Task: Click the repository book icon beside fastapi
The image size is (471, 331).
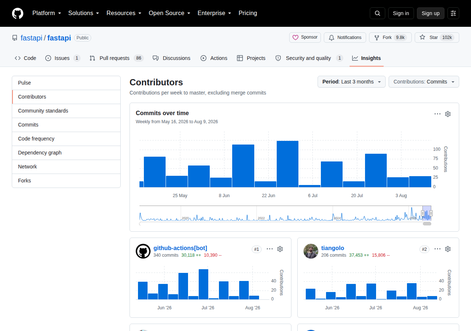Action: pos(15,38)
